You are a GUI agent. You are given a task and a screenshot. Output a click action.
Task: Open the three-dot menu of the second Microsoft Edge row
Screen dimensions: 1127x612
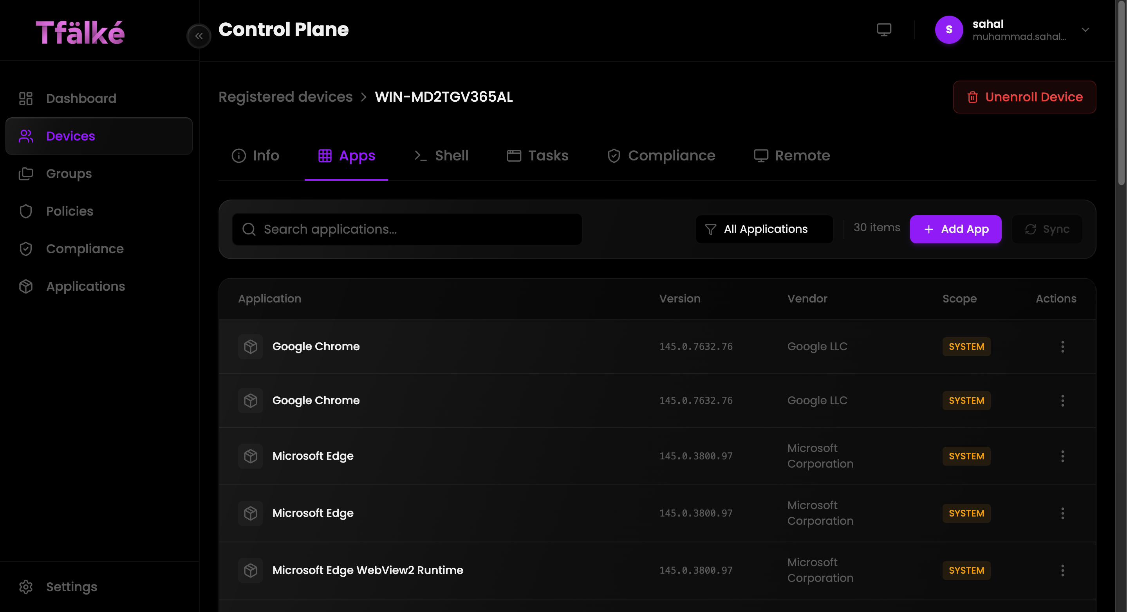(x=1063, y=513)
